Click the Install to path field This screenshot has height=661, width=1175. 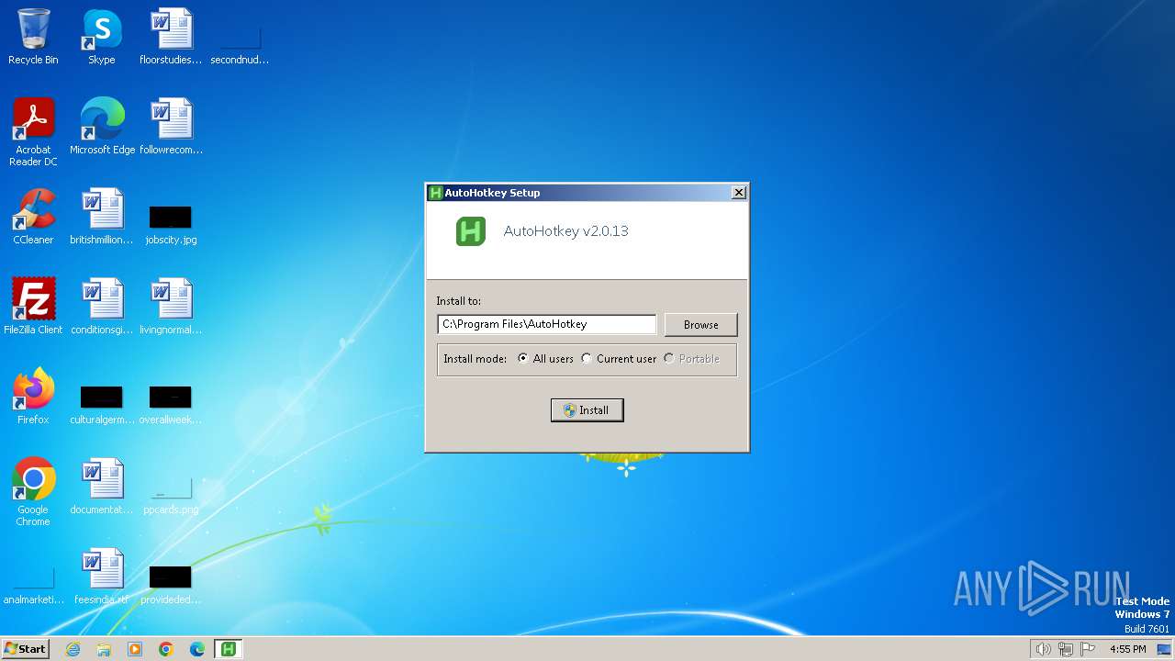click(x=547, y=324)
